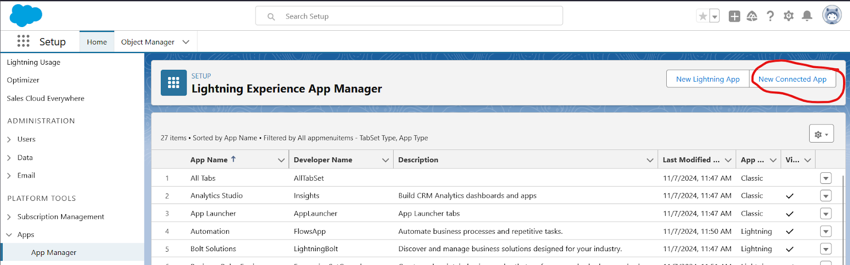The width and height of the screenshot is (850, 265).
Task: Sort by the App Name column
Action: click(x=209, y=160)
